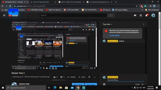
Task: Open the EDIT VIDEO button
Action: click(x=91, y=84)
